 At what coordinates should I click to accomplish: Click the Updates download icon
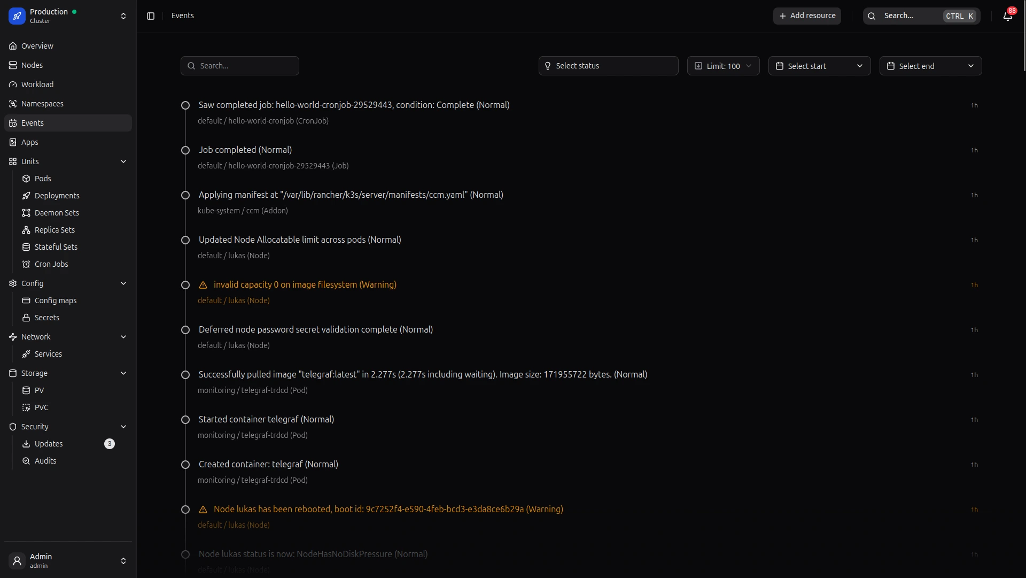26,444
